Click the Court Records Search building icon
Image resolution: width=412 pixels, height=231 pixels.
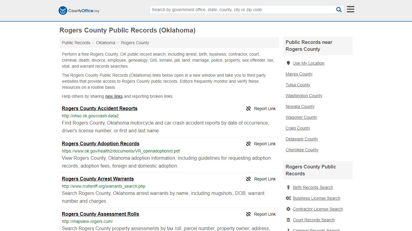coord(288,220)
